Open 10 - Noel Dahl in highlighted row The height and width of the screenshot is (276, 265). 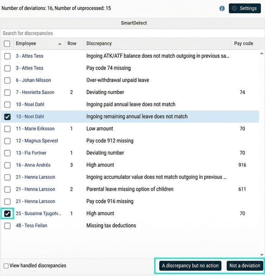click(x=30, y=117)
